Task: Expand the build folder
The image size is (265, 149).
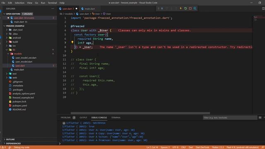Action: [15, 42]
